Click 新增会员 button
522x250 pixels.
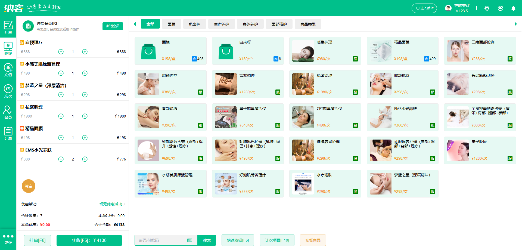coord(113,26)
